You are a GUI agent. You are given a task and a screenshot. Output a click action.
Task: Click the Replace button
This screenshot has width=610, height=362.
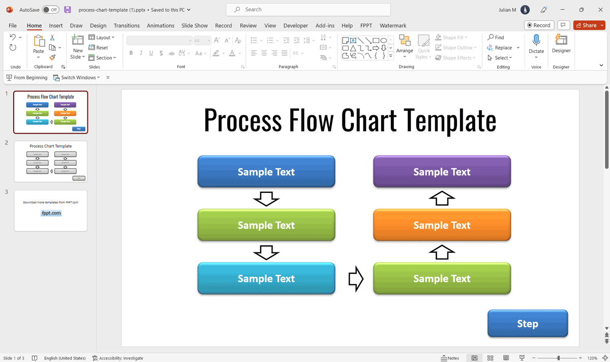[x=500, y=48]
